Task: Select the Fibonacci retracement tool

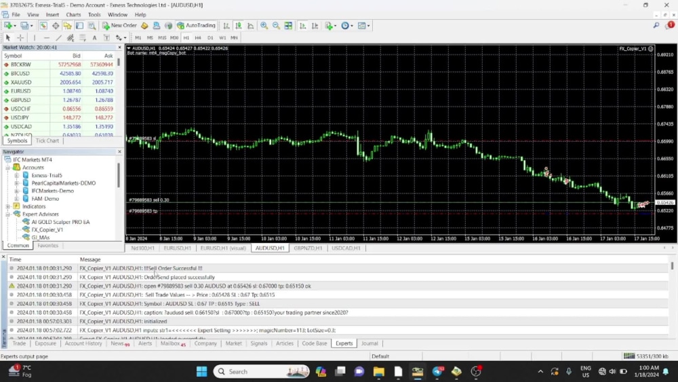Action: pyautogui.click(x=83, y=37)
